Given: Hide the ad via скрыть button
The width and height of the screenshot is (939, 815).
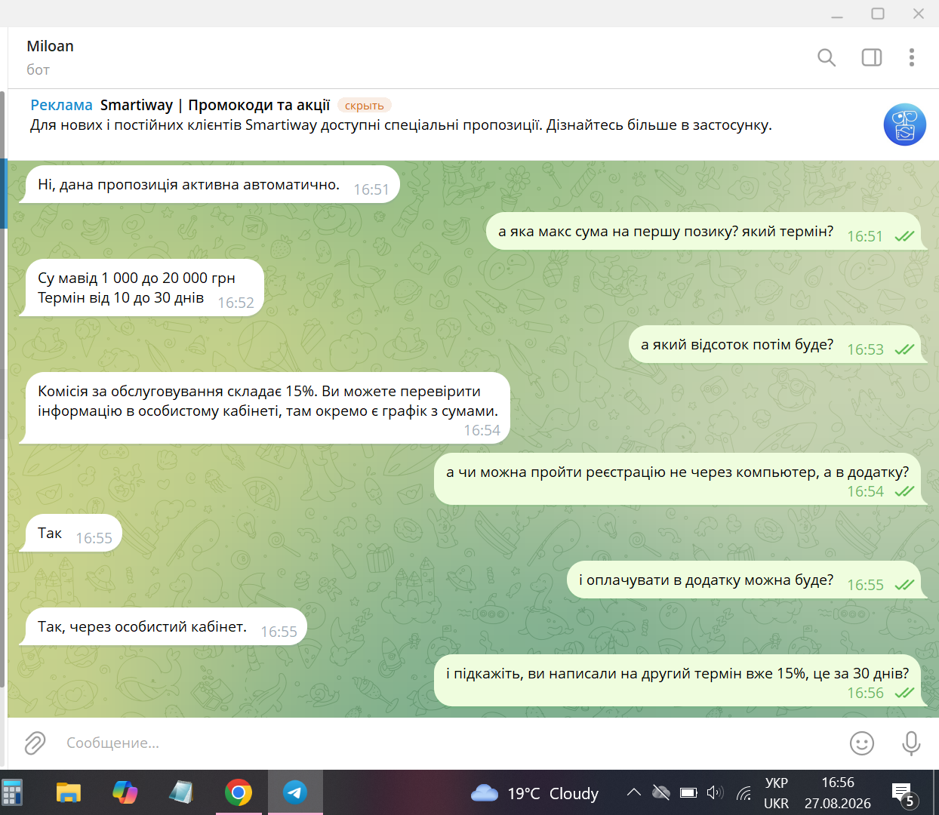Looking at the screenshot, I should pos(364,106).
